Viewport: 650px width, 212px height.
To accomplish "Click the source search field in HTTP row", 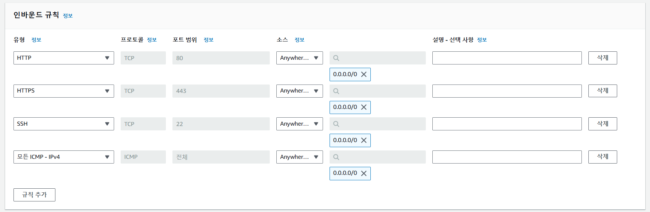I will click(x=378, y=58).
